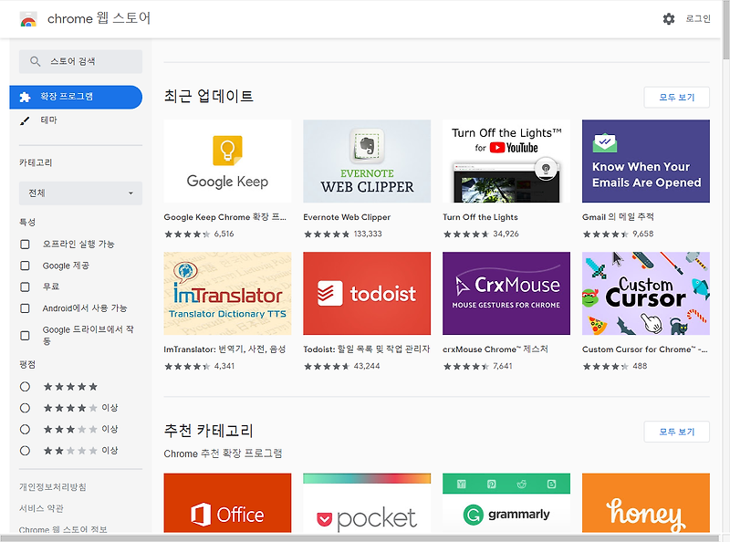Screen dimensions: 730x542
Task: Click the star rating under Todoist
Action: [327, 367]
